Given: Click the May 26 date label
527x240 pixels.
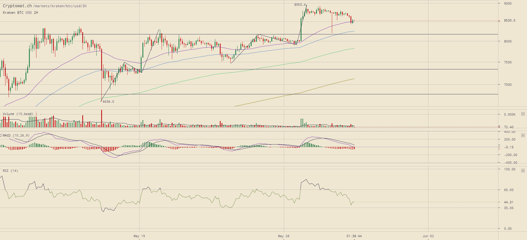Looking at the screenshot, I should point(284,236).
